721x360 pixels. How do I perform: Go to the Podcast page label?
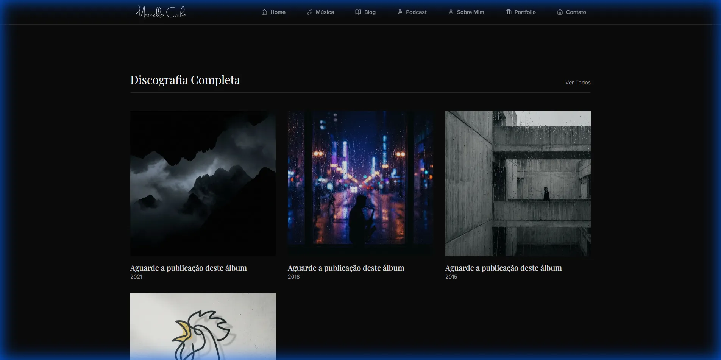tap(416, 12)
